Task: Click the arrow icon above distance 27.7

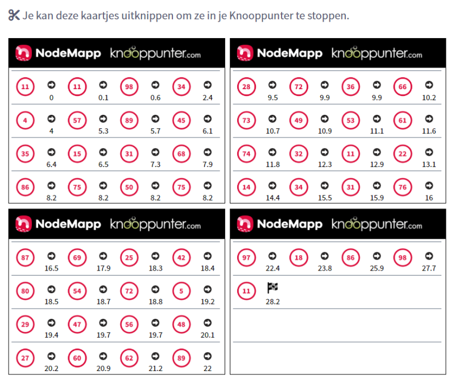Action: tap(429, 255)
